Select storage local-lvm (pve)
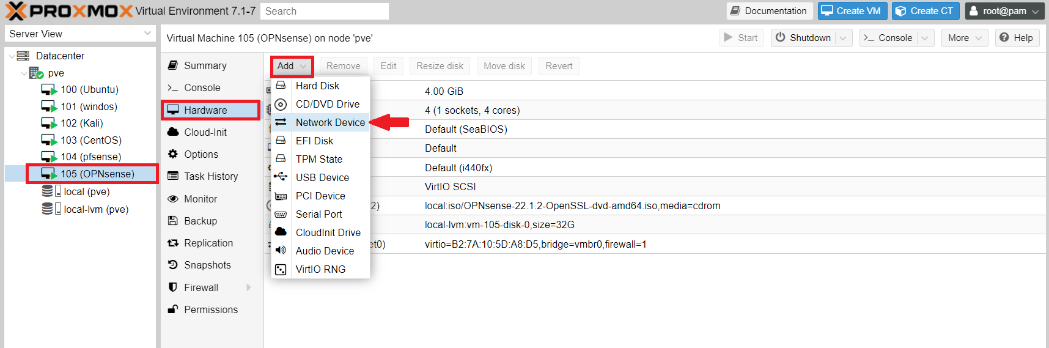This screenshot has height=348, width=1049. point(96,209)
